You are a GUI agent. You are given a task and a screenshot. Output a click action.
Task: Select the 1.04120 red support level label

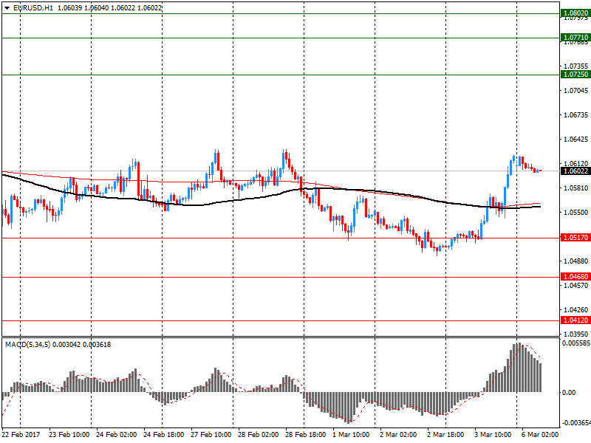575,320
